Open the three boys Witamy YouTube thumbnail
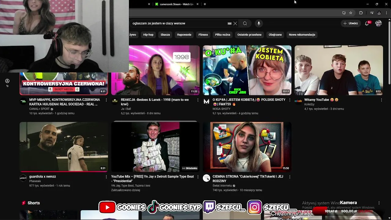 pyautogui.click(x=339, y=70)
